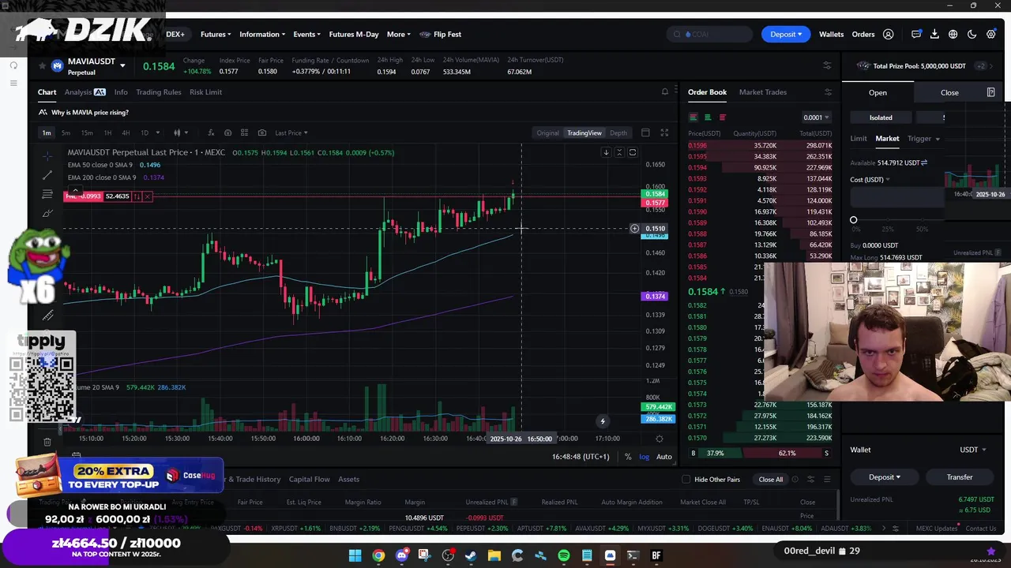Select the brush drawing tool
The height and width of the screenshot is (568, 1011).
(47, 213)
